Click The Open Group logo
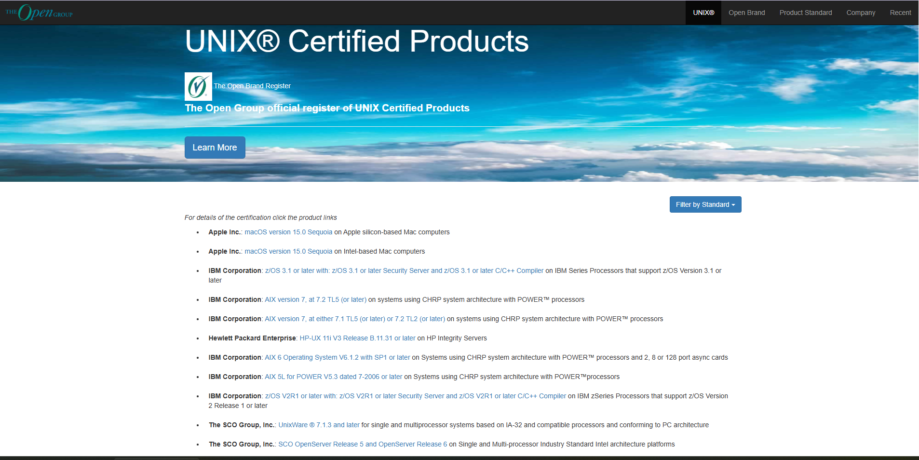This screenshot has width=919, height=460. (39, 13)
